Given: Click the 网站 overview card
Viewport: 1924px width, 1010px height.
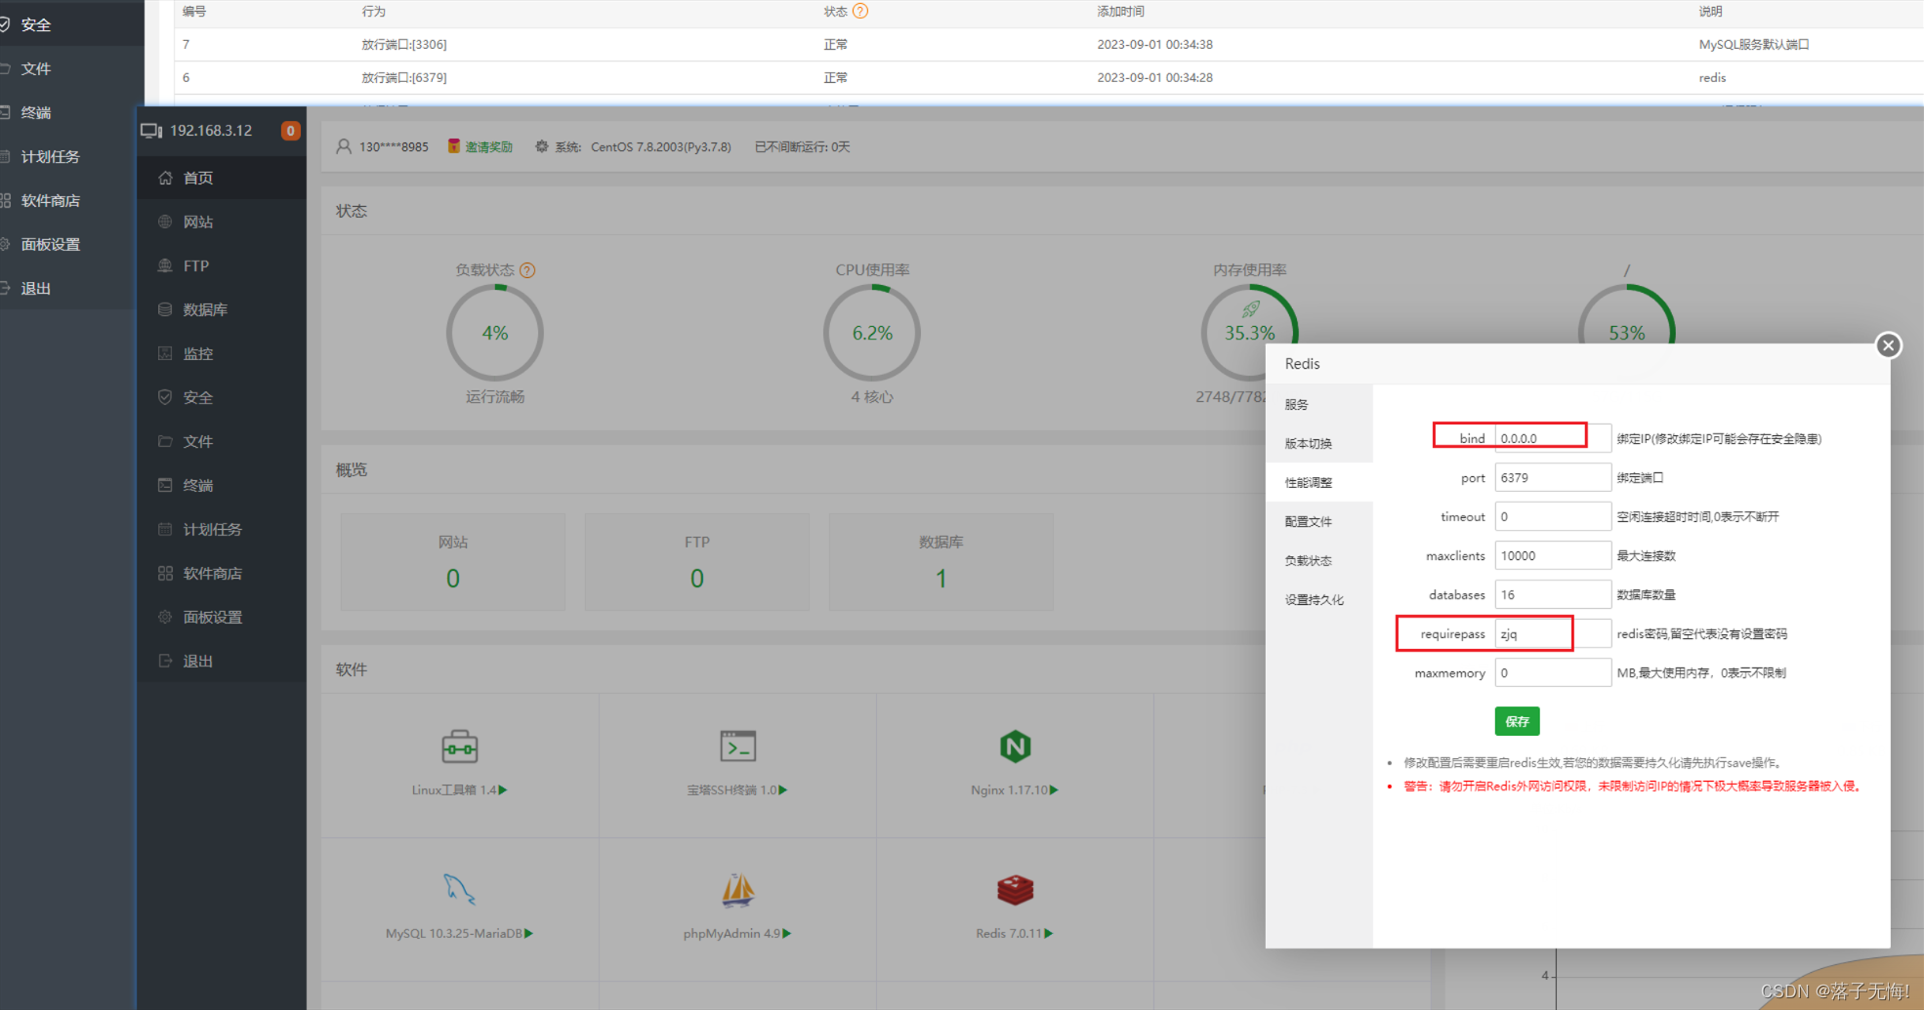Looking at the screenshot, I should pos(453,562).
